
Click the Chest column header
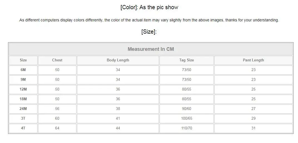57,60
